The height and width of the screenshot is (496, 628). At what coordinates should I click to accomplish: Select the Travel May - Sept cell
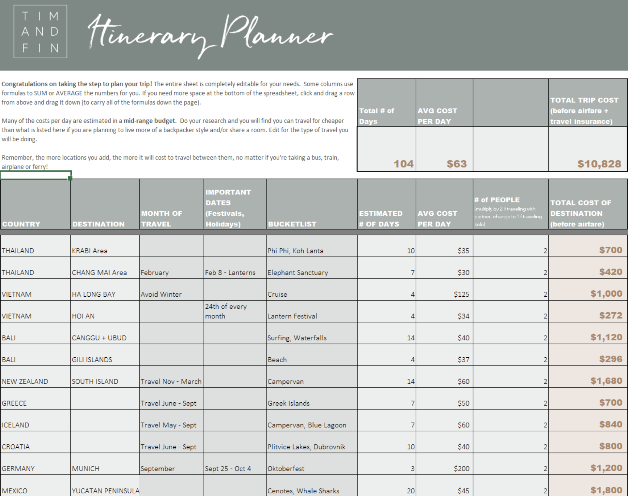coord(172,420)
